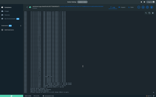156x97 pixels.
Task: Select the Logs tab
Action: pos(113,7)
